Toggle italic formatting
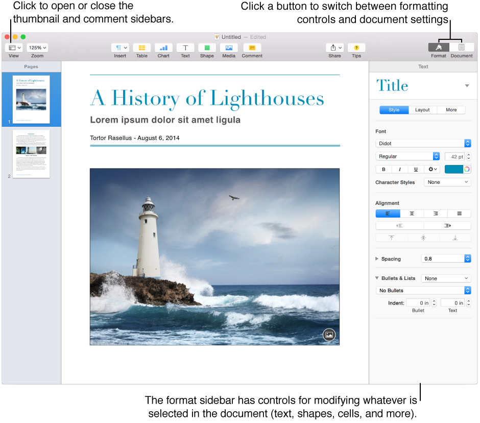Screen dimensions: 480x423 399,169
